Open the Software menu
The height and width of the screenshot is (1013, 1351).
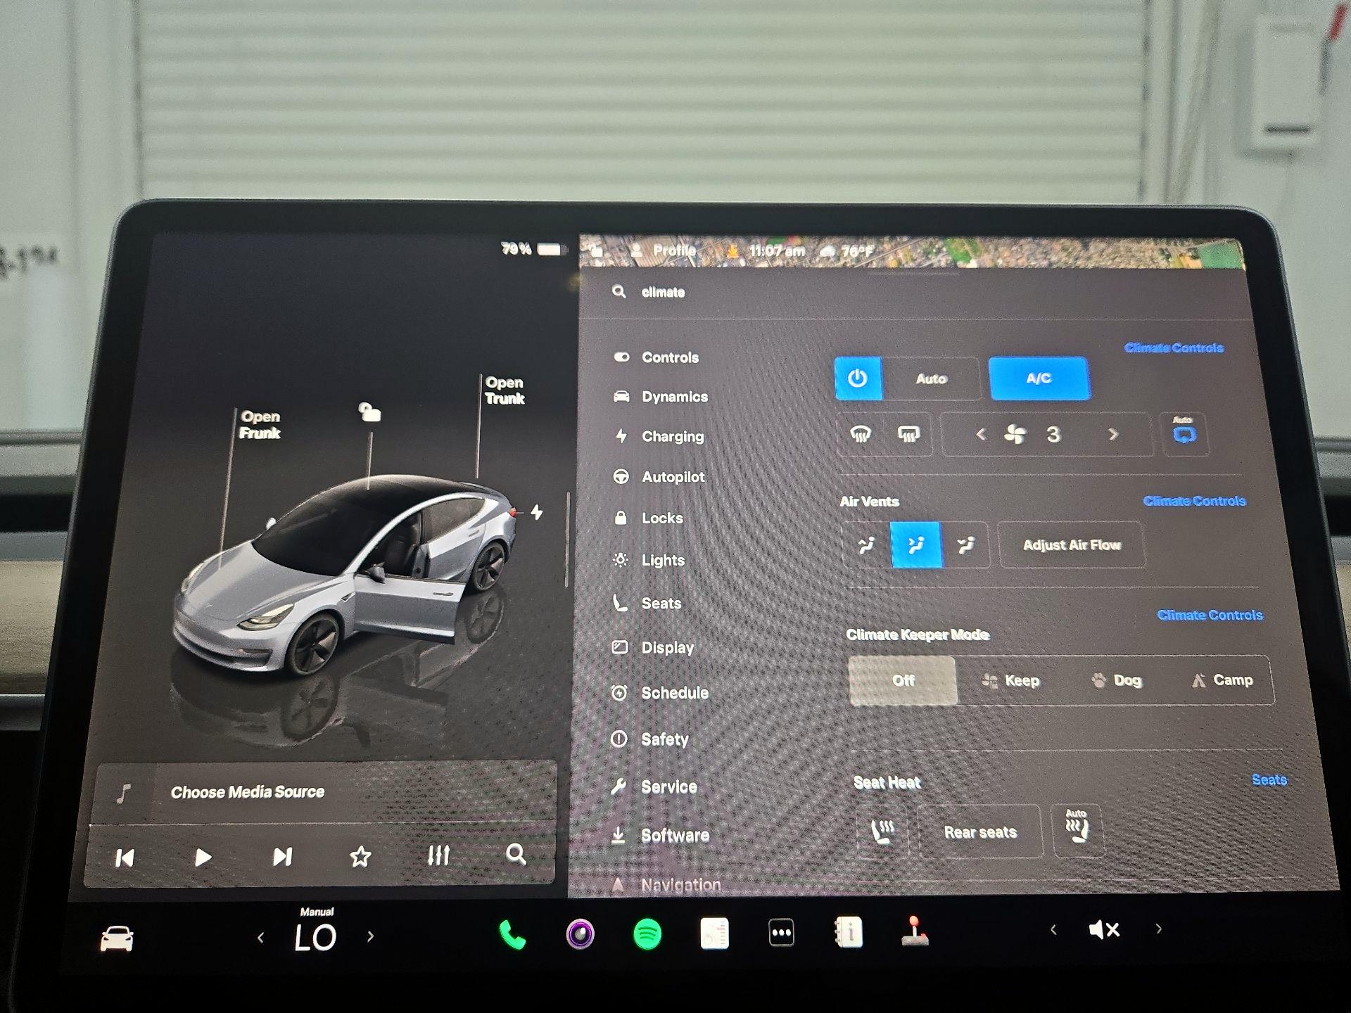pos(659,836)
